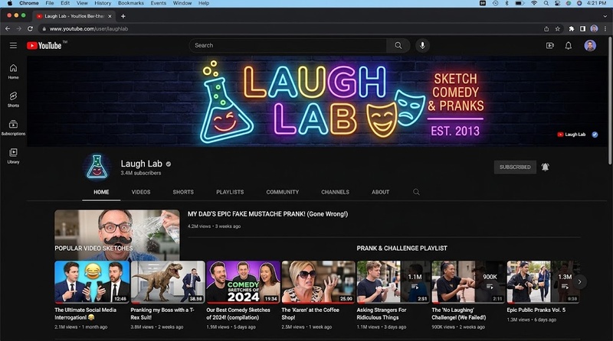Open Asking Strangers For Ridiculous Things thumbnail
Screen dimensions: 613x341
point(393,282)
